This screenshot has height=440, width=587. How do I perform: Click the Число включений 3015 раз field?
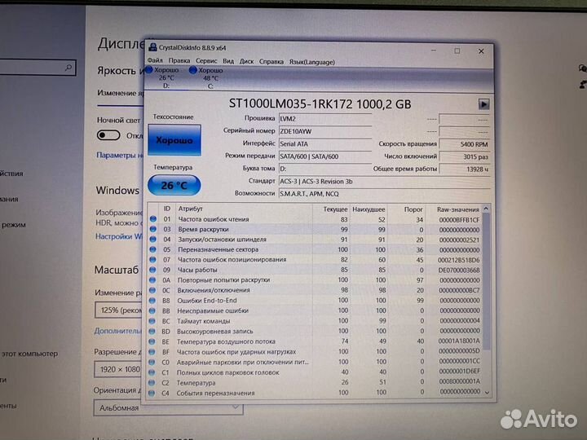pyautogui.click(x=464, y=156)
